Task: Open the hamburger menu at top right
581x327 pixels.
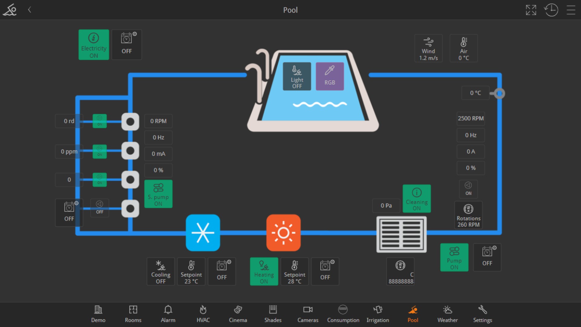Action: click(571, 10)
